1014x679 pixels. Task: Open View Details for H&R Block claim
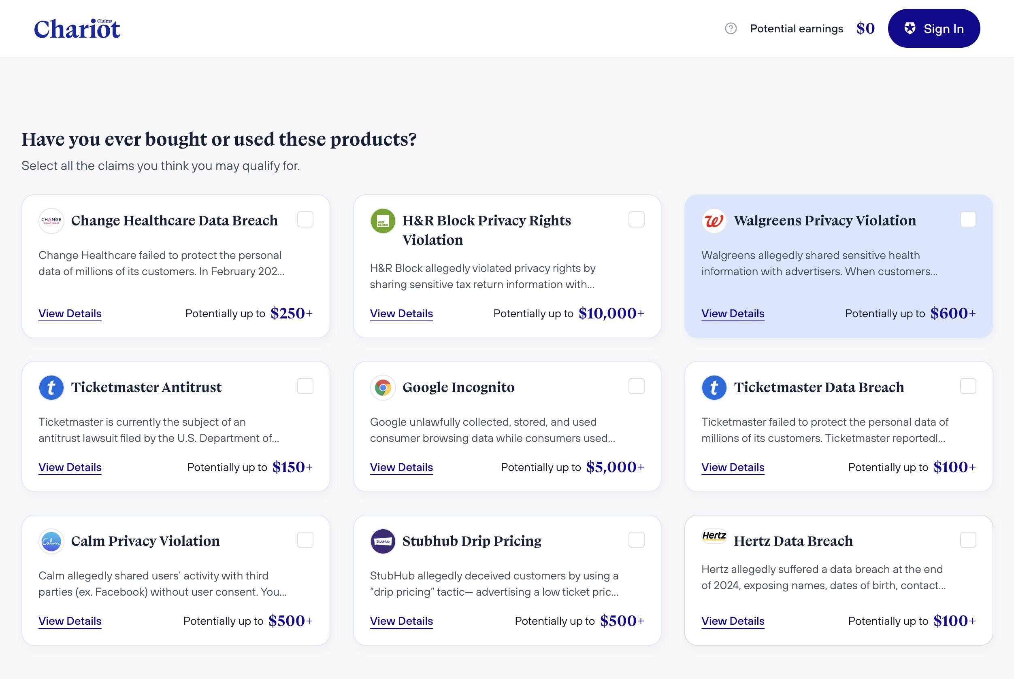coord(401,314)
